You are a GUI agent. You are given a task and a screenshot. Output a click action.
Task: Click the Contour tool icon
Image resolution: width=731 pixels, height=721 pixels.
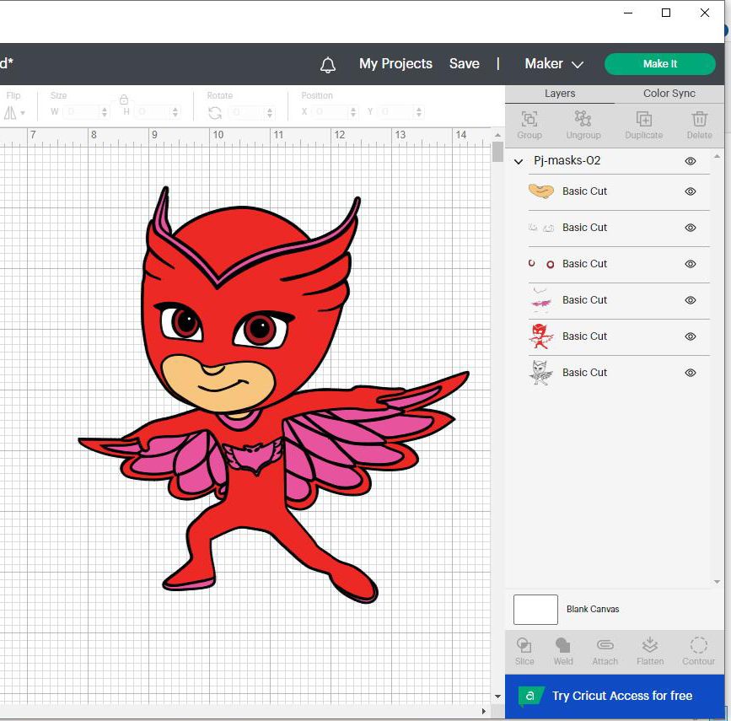698,645
